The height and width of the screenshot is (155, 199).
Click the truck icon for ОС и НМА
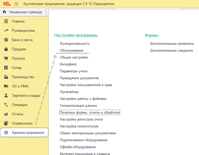tap(6, 86)
